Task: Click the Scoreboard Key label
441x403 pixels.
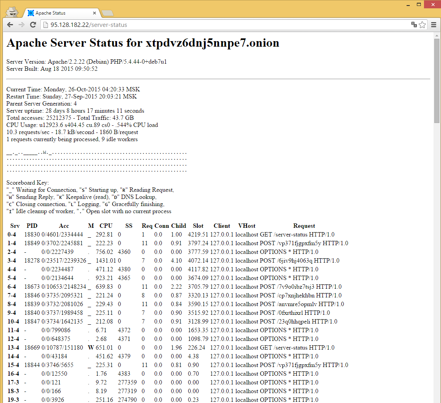Action: click(x=28, y=183)
